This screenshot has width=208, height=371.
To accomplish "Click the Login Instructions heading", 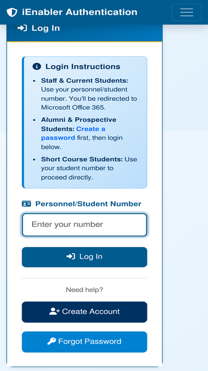I will 83,67.
